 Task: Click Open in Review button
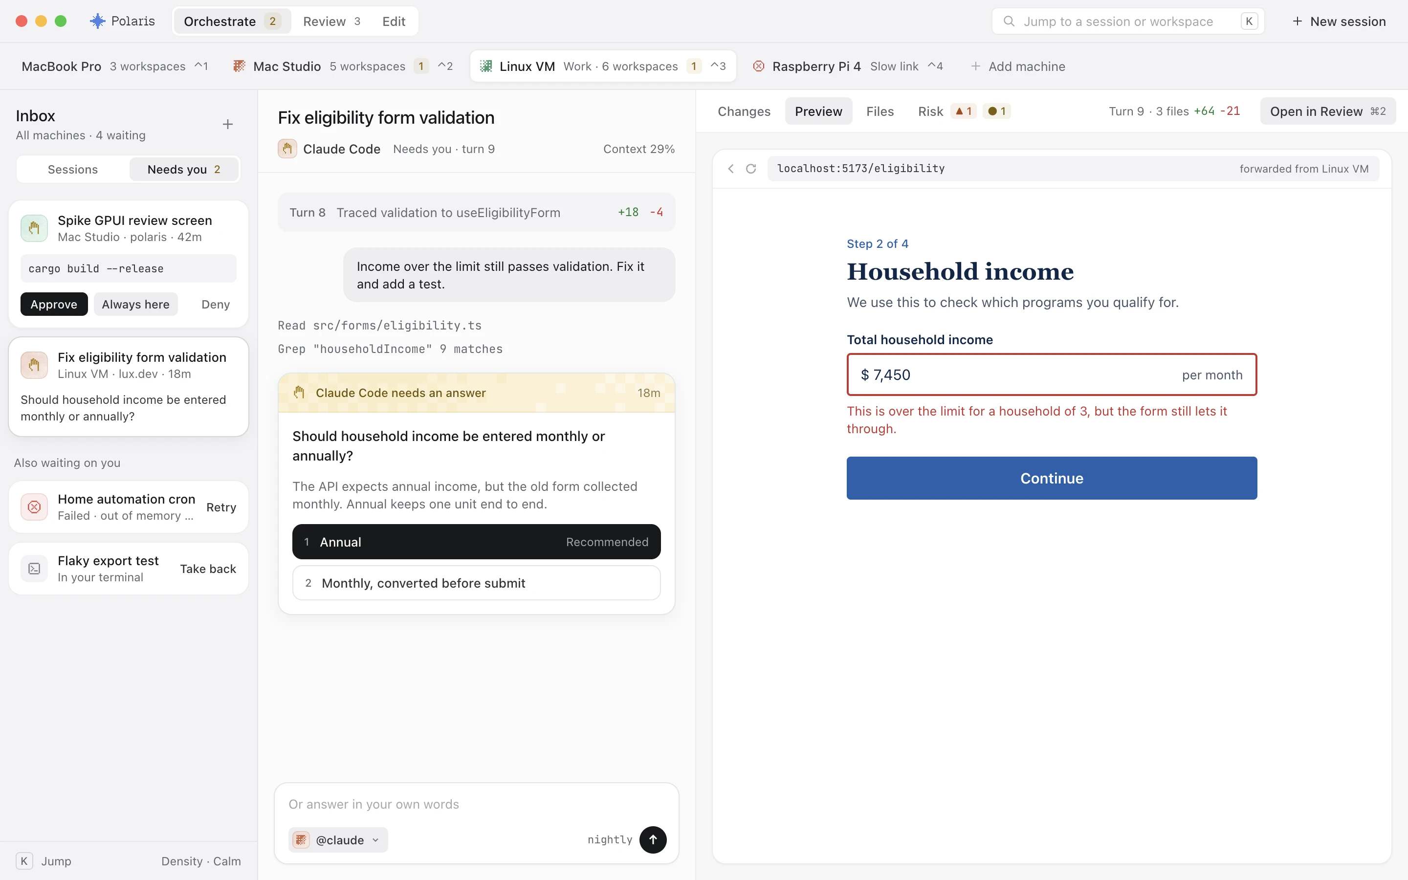coord(1328,111)
